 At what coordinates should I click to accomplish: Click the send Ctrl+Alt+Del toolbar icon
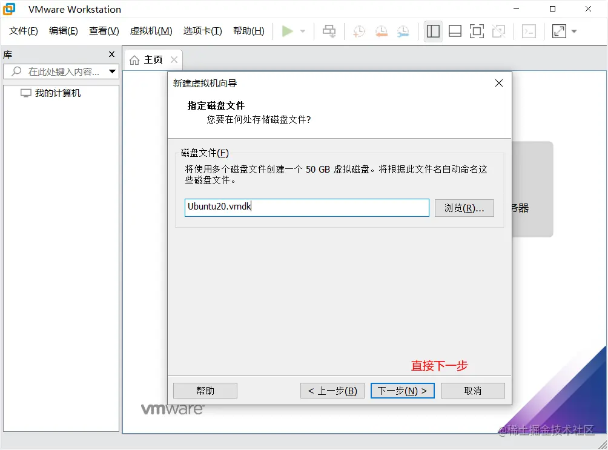(x=329, y=31)
